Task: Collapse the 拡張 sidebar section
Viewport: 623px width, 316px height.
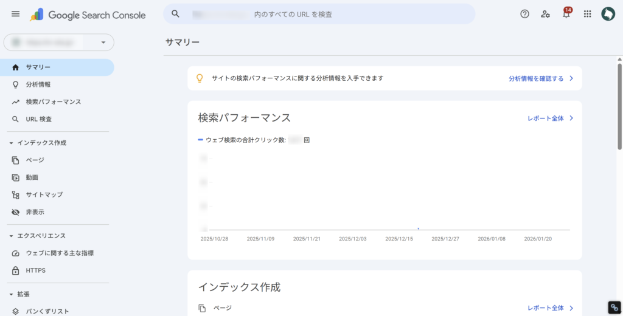Action: point(11,295)
